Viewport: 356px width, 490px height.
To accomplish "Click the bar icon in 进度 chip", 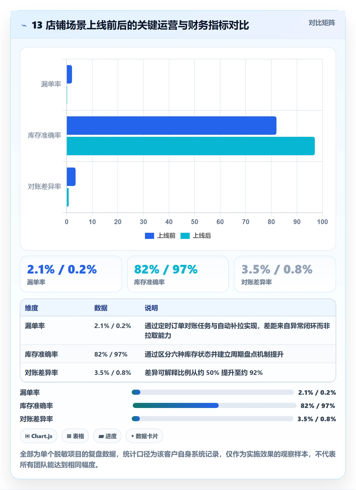I will pyautogui.click(x=101, y=437).
